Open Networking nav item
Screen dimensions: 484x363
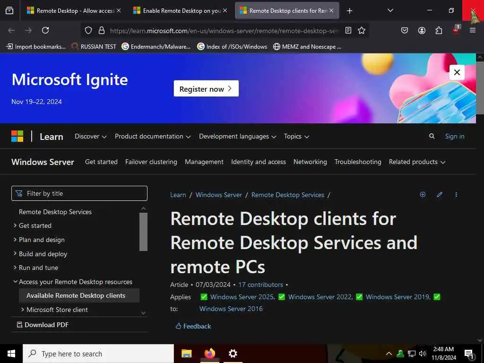click(310, 162)
